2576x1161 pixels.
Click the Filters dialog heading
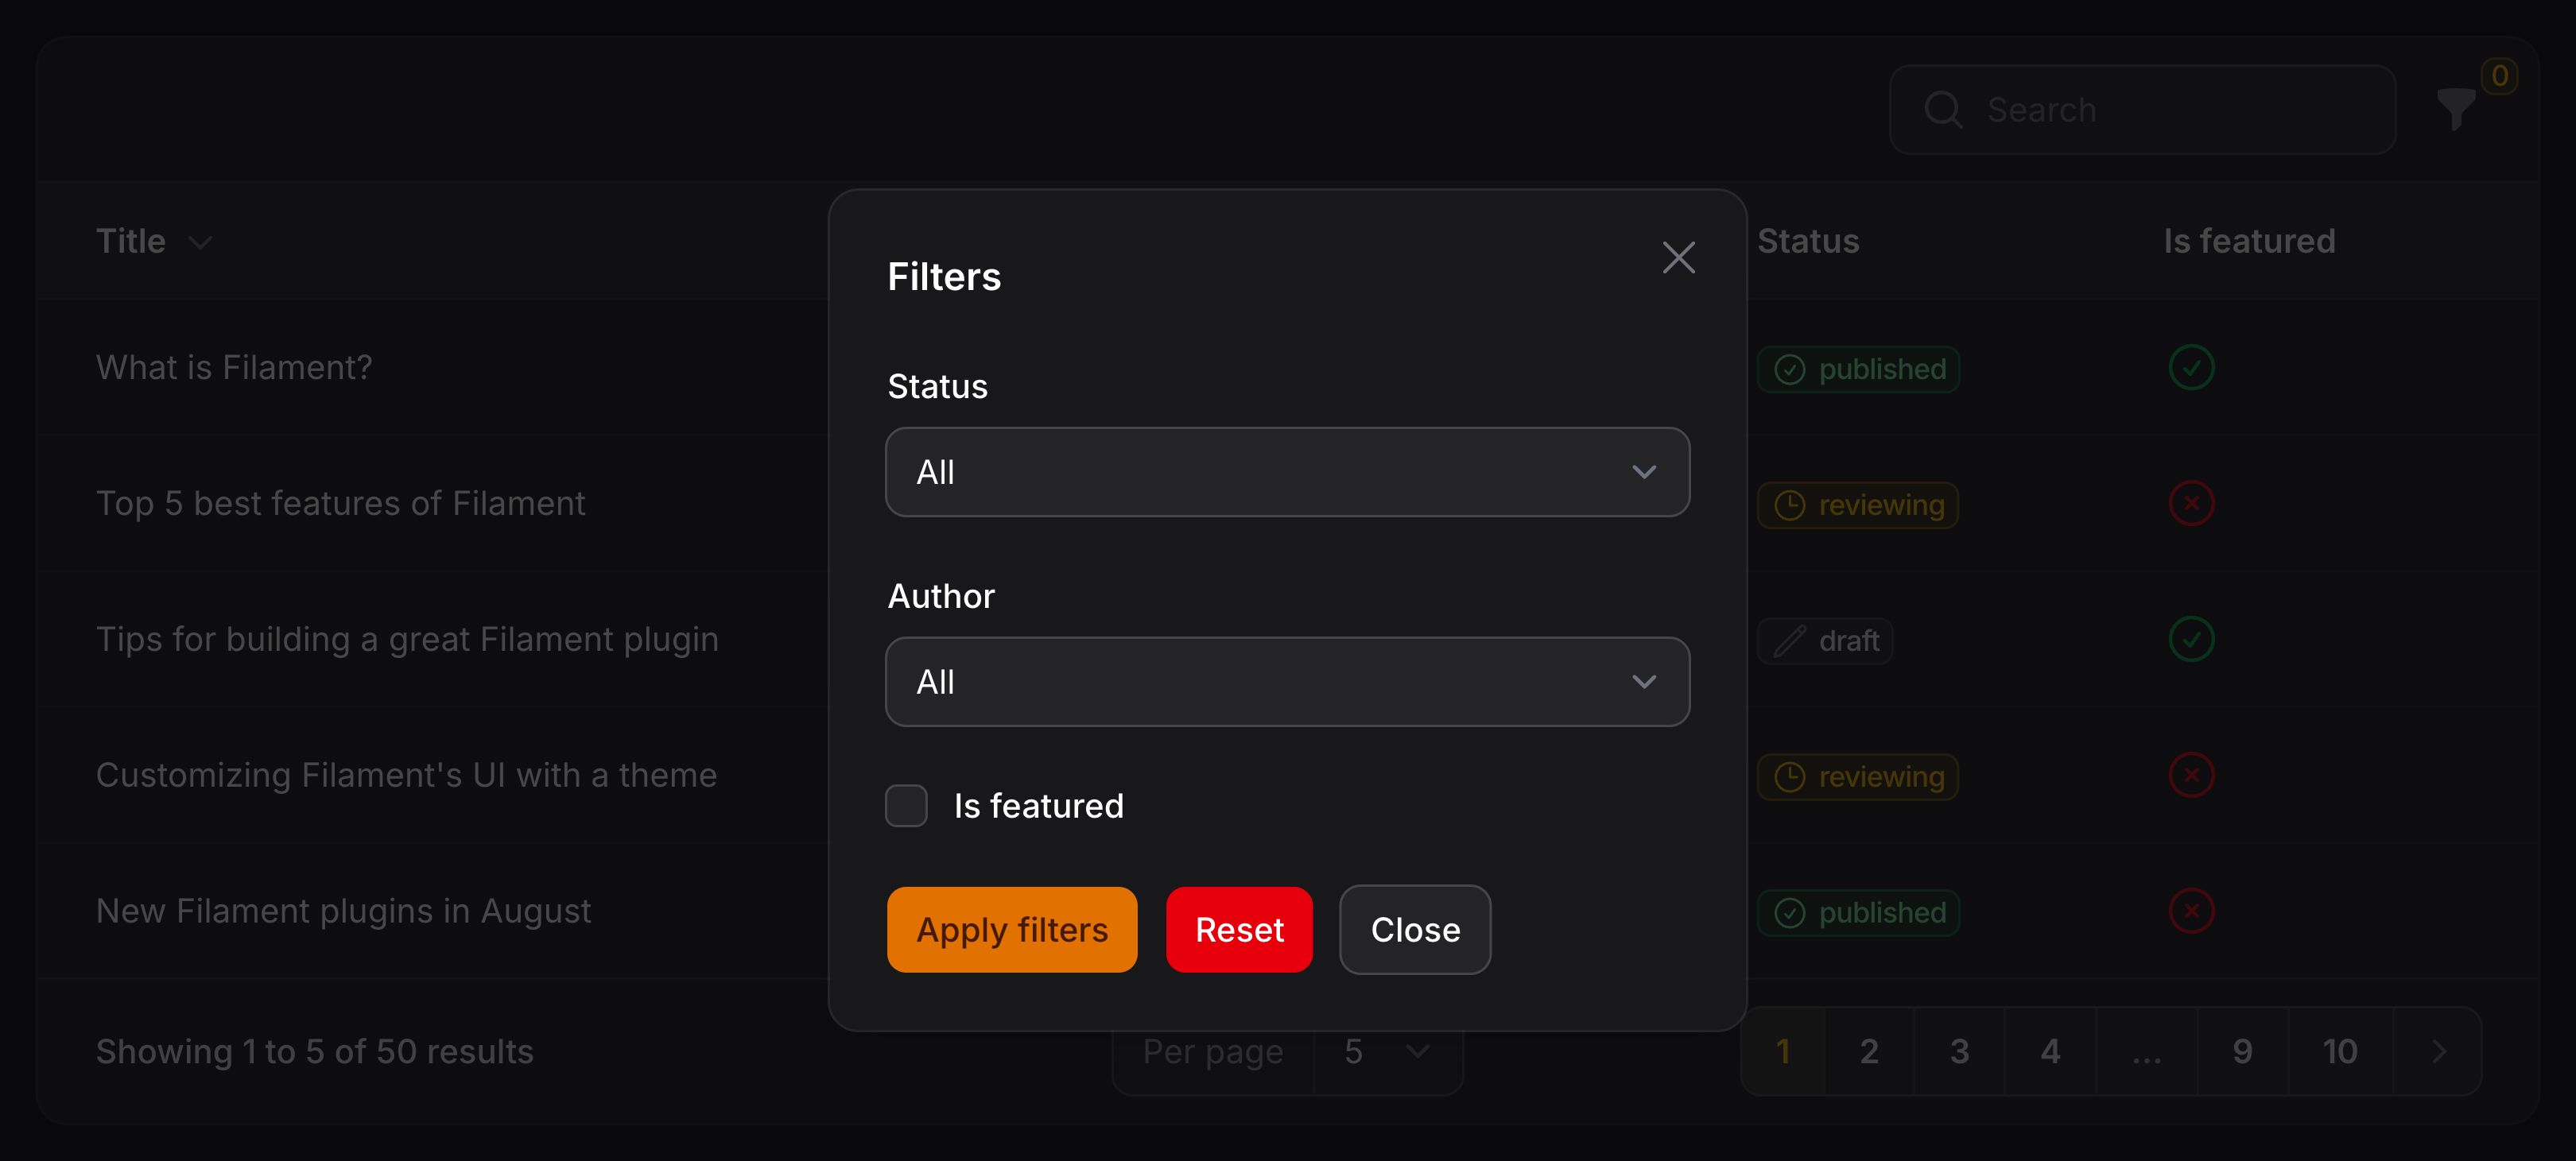944,276
